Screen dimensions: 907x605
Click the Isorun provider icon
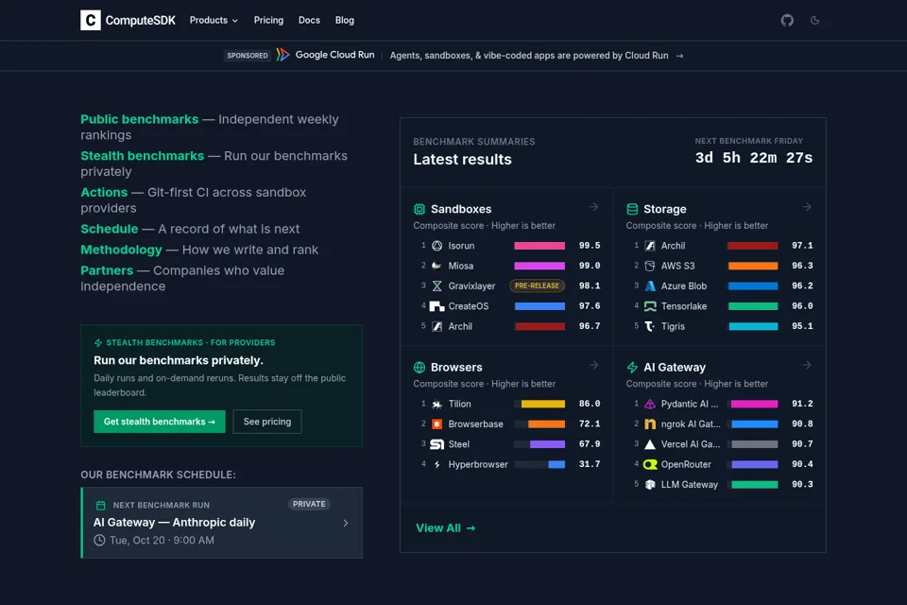pyautogui.click(x=437, y=246)
